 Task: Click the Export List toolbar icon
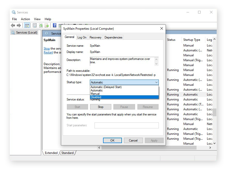click(47, 25)
